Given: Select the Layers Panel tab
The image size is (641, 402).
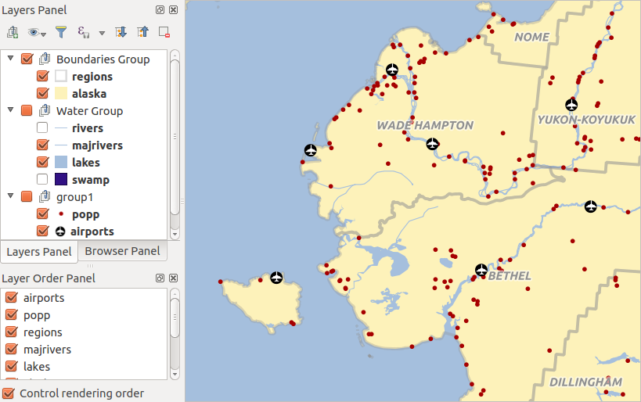Looking at the screenshot, I should [x=39, y=252].
